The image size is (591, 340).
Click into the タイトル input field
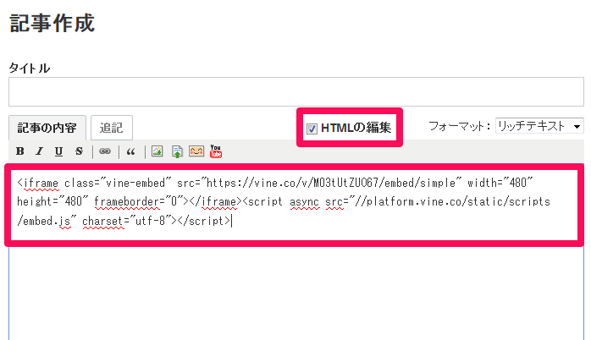[x=296, y=92]
